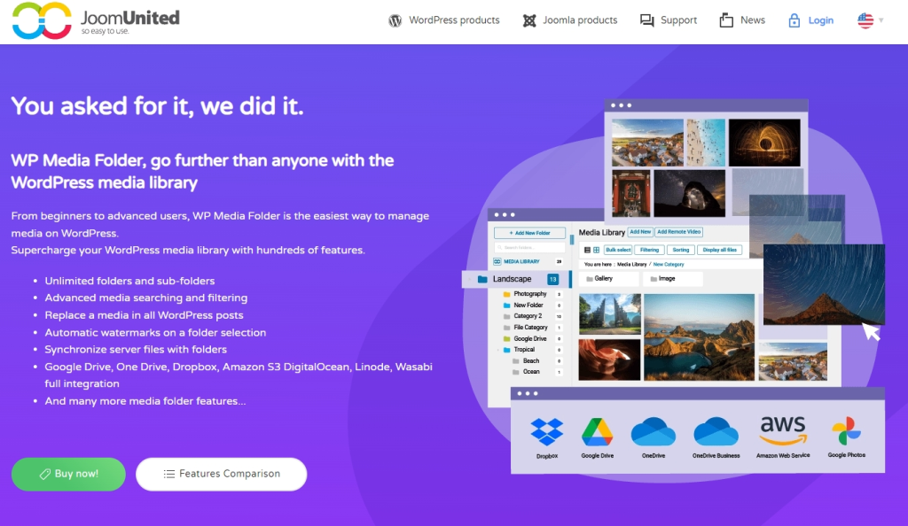The image size is (908, 526).
Task: Click the New Category breadcrumb link
Action: pyautogui.click(x=669, y=264)
